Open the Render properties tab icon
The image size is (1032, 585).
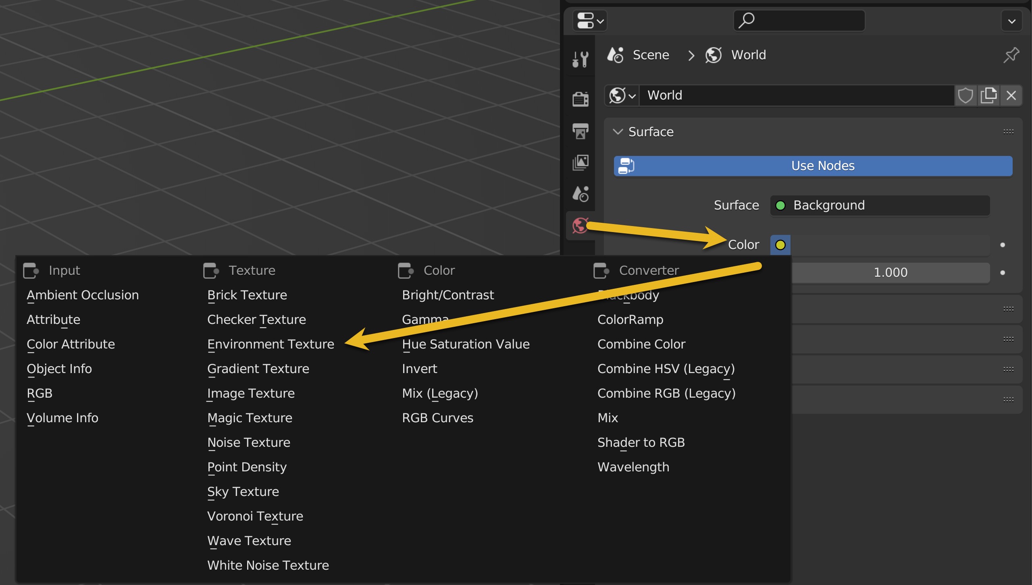coord(580,99)
